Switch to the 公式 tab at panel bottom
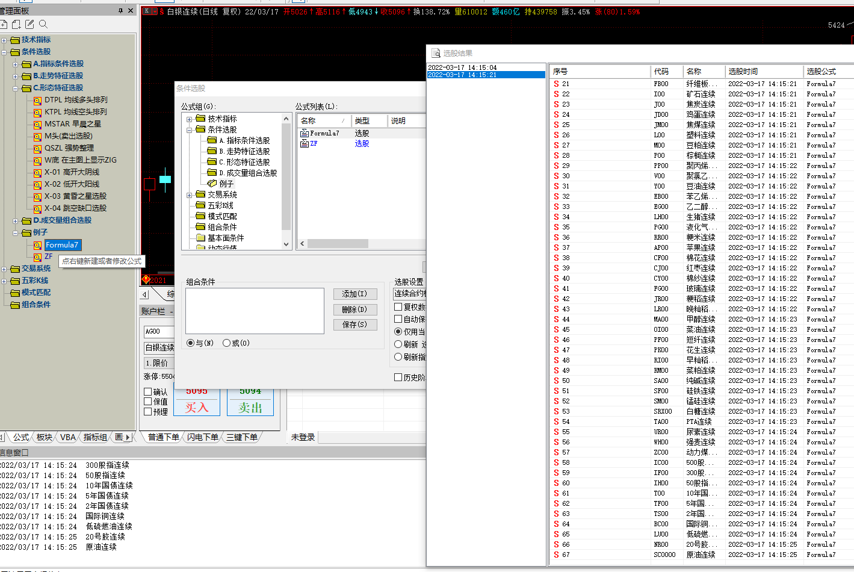 pos(21,437)
